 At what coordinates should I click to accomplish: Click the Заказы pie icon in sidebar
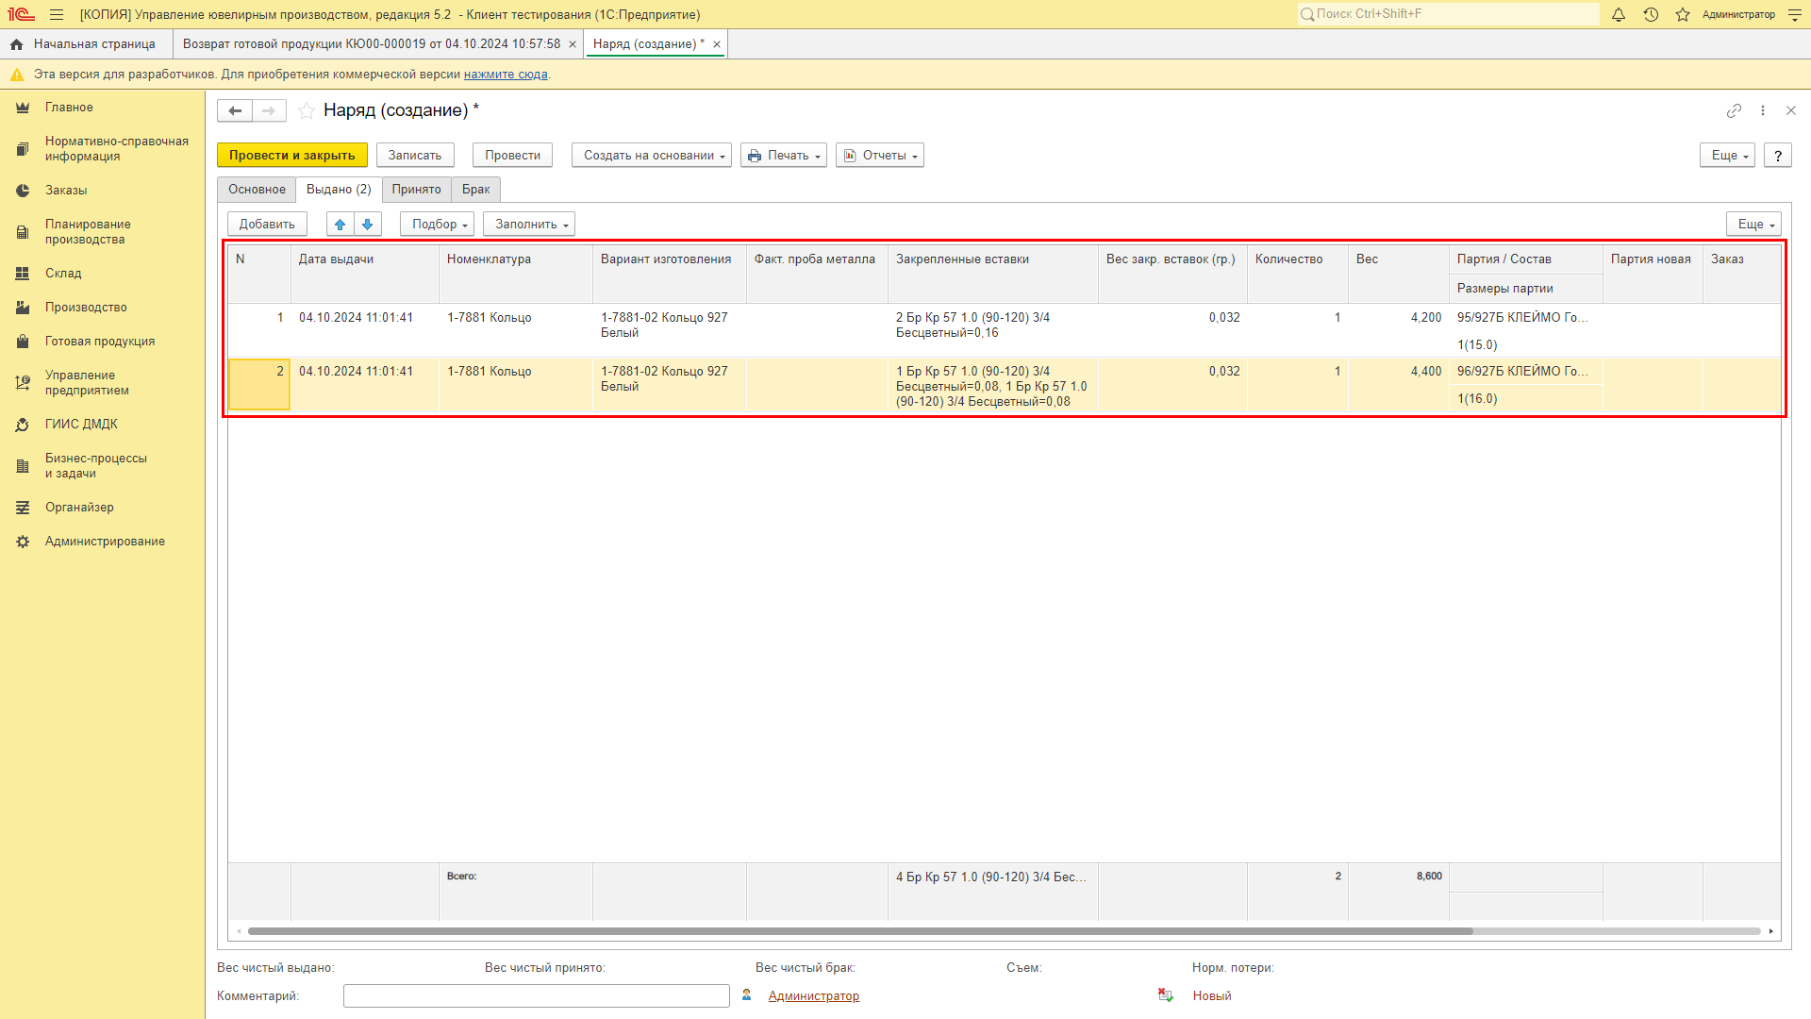point(23,191)
